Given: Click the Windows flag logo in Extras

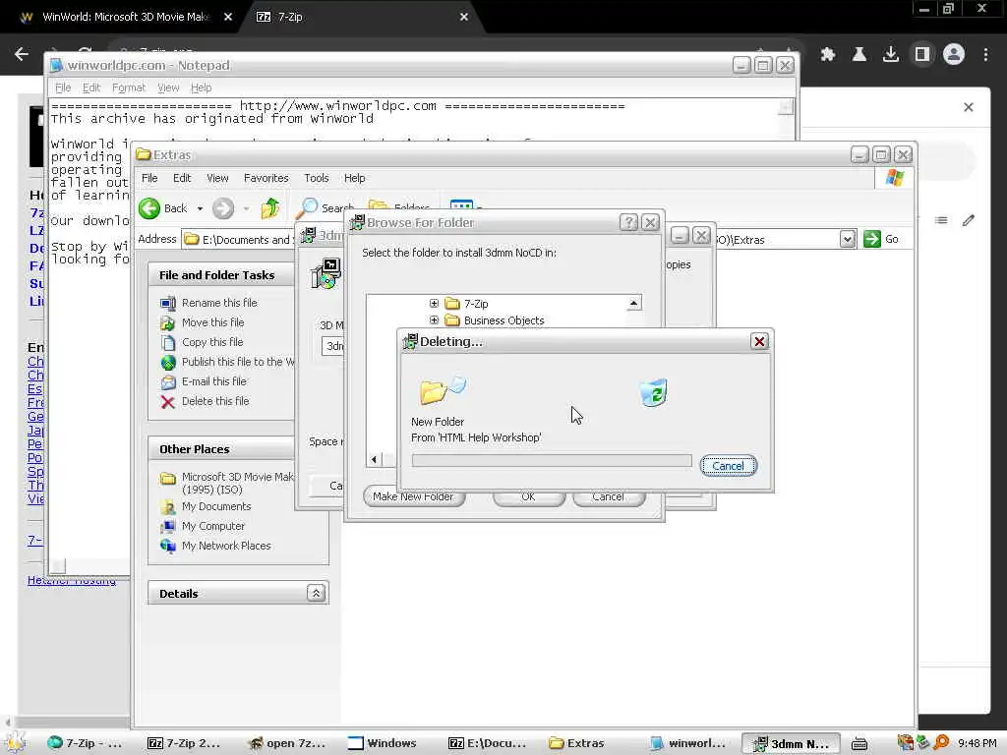Looking at the screenshot, I should (895, 178).
